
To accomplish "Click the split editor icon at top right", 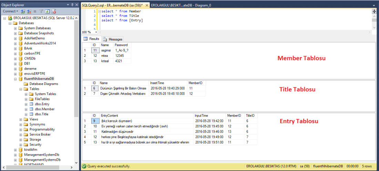I will pyautogui.click(x=374, y=11).
